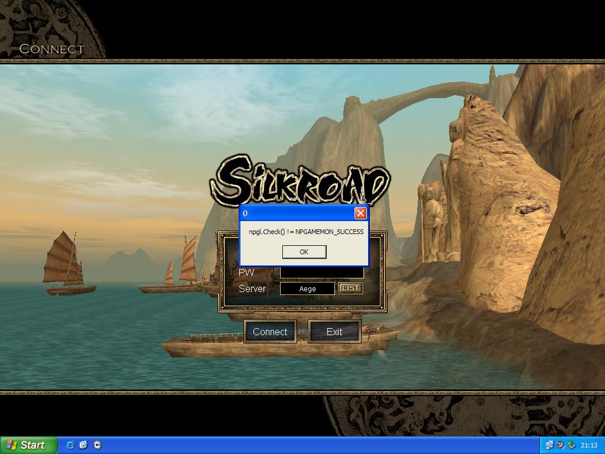The height and width of the screenshot is (454, 605).
Task: Click the Show Desktop quick launch icon
Action: point(83,445)
